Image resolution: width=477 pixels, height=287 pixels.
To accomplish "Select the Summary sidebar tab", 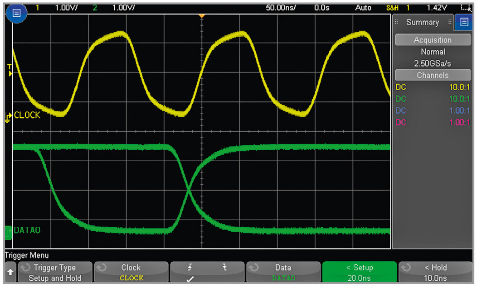I will pos(422,22).
